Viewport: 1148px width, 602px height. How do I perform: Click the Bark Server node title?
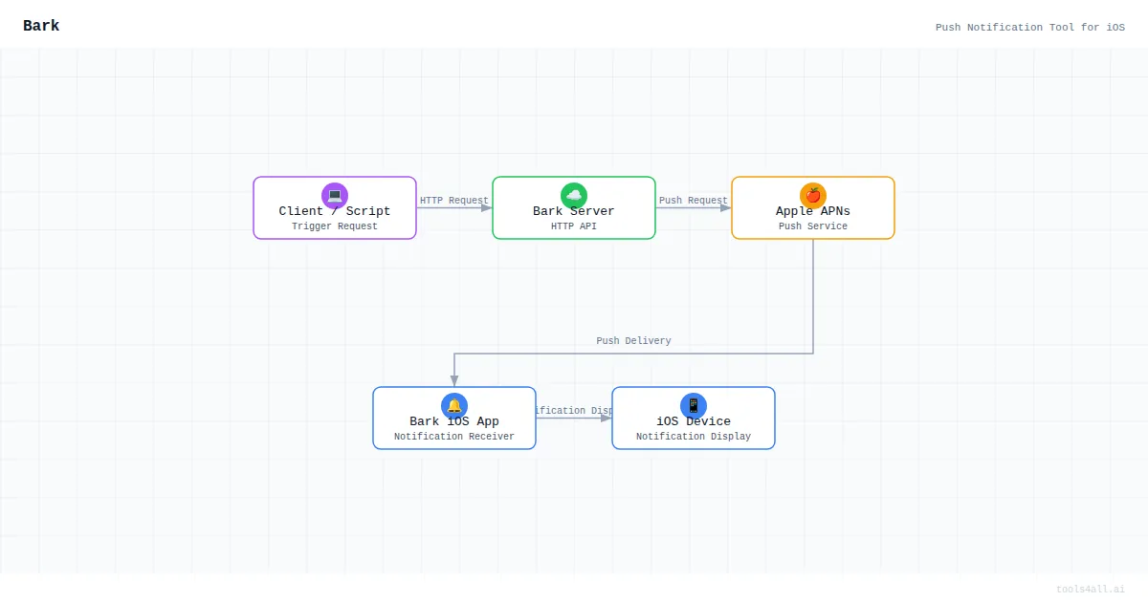(574, 211)
